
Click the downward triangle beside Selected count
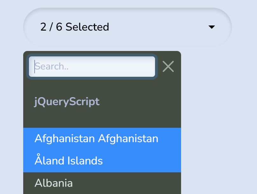[x=212, y=27]
